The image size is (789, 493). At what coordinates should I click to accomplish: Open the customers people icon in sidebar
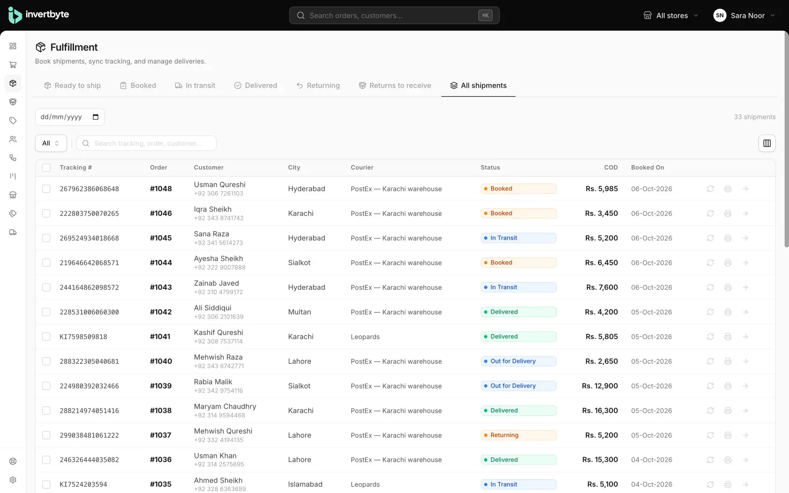(13, 139)
